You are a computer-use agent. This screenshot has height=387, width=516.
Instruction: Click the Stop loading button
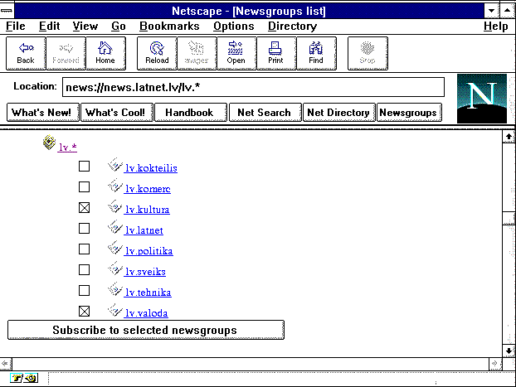pos(368,54)
